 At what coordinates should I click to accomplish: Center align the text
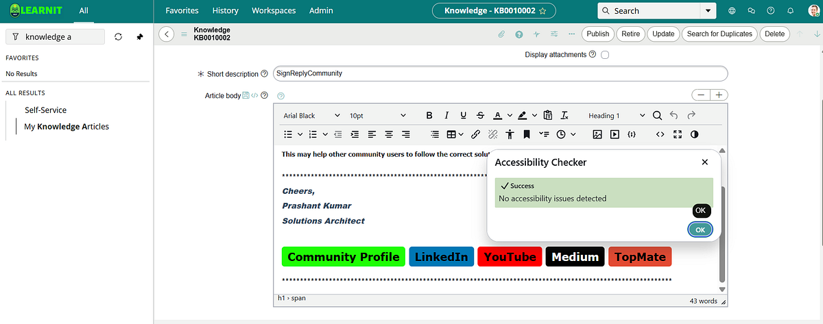pyautogui.click(x=389, y=134)
